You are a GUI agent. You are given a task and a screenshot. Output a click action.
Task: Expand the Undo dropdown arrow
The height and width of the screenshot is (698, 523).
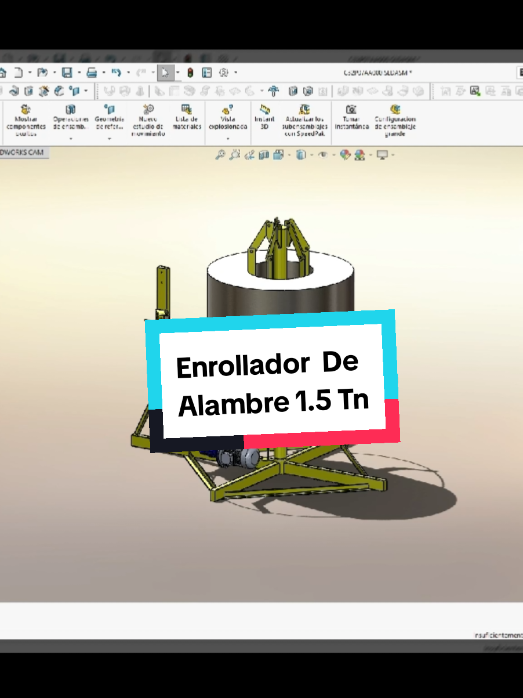click(128, 73)
